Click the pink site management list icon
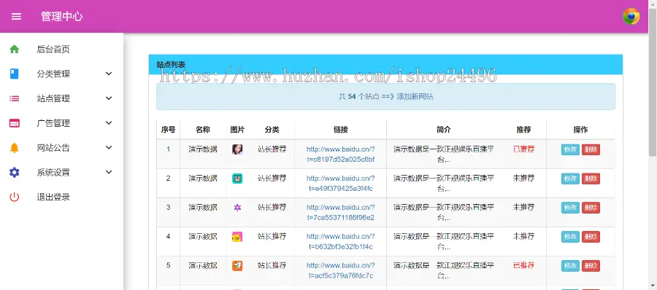Viewport: 657px width, 290px height. [15, 99]
